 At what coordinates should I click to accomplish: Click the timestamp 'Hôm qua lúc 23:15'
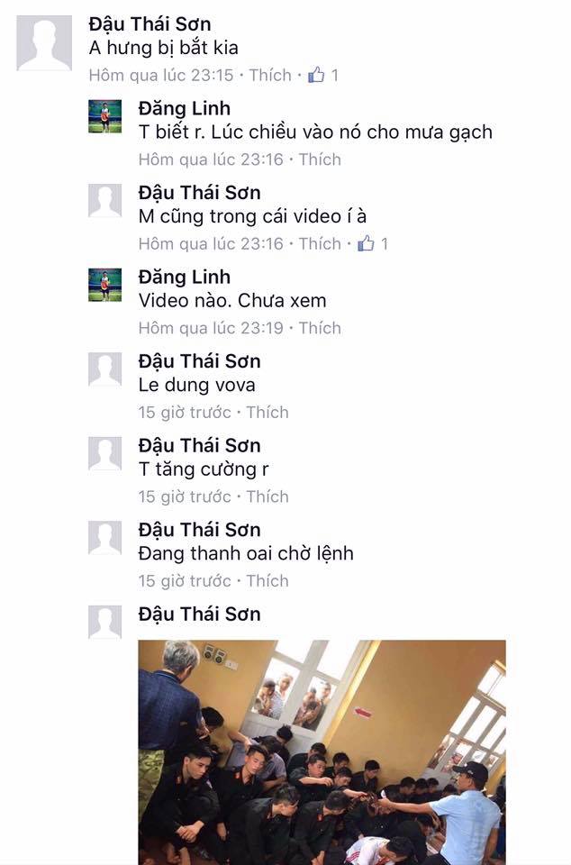161,75
